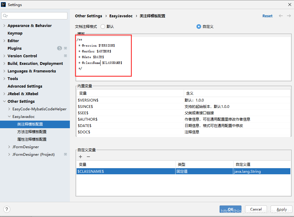Screen dimensions: 294x217
Task: Click inside the settings search field
Action: pyautogui.click(x=34, y=16)
